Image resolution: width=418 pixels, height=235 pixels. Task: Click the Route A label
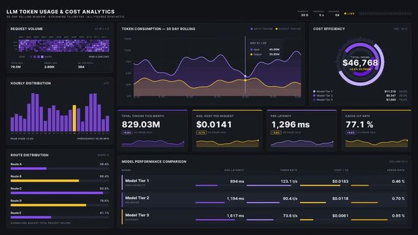point(16,164)
